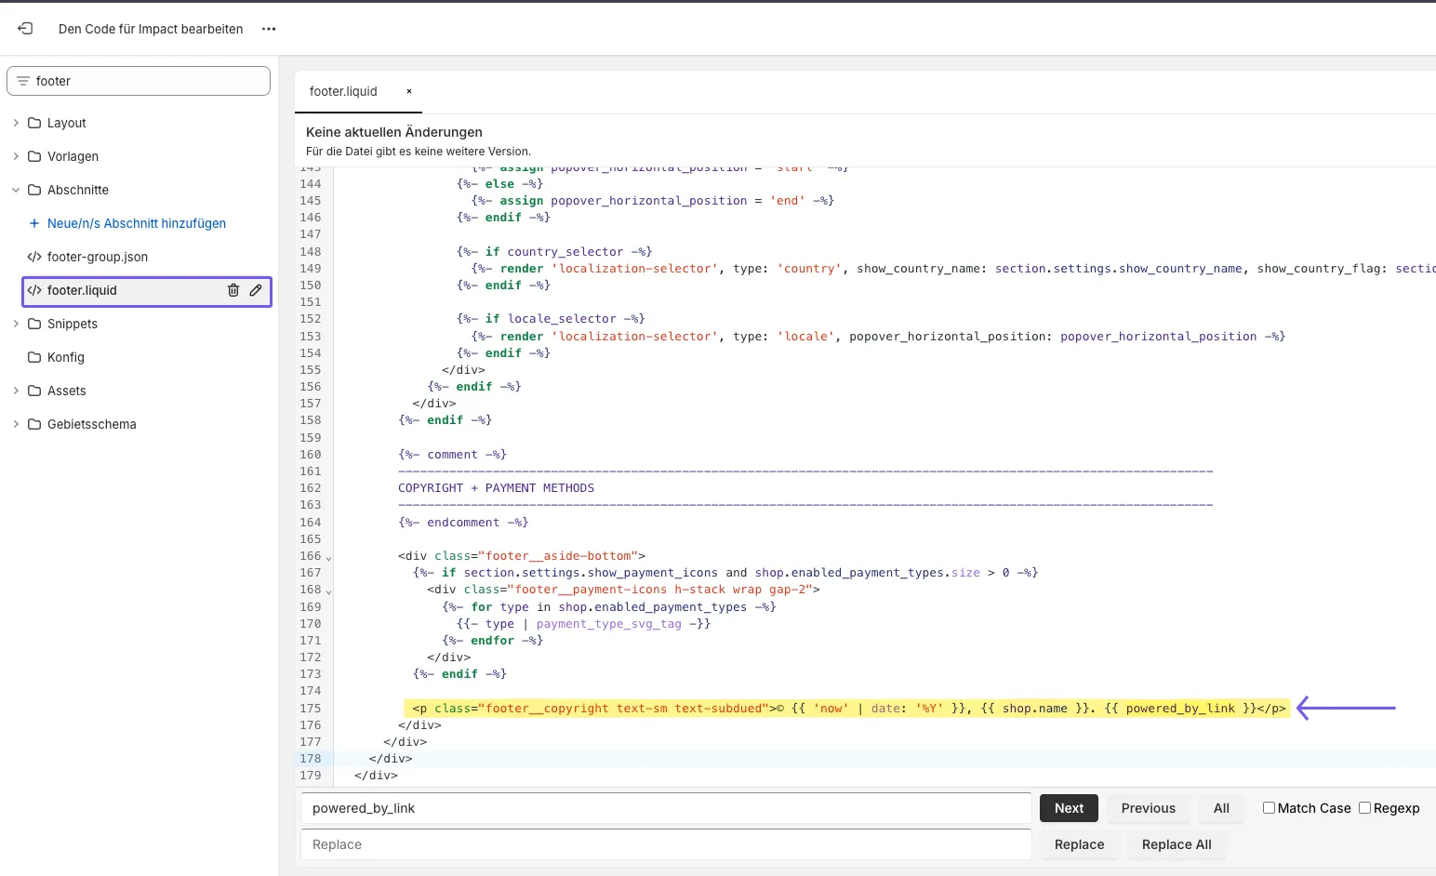Viewport: 1436px width, 876px height.
Task: Click the Keine aktuellen Änderungen heading
Action: coord(394,132)
